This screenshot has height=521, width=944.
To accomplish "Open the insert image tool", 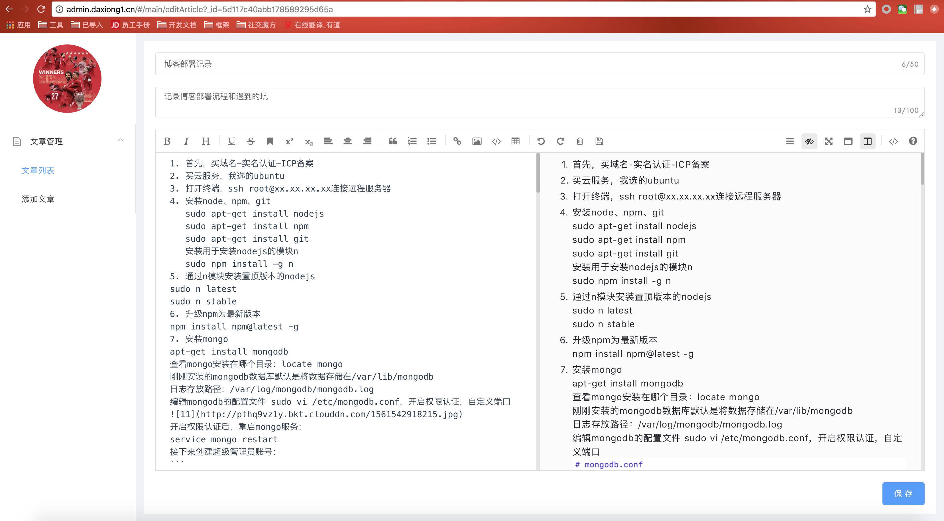I will coord(476,141).
